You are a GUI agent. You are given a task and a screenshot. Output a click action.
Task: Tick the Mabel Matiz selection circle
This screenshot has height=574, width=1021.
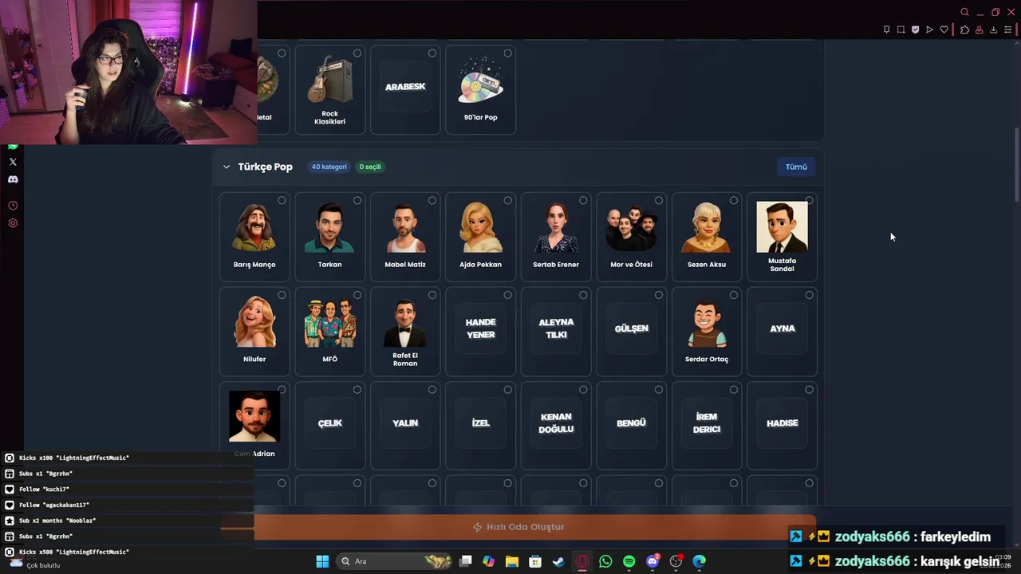tap(432, 200)
